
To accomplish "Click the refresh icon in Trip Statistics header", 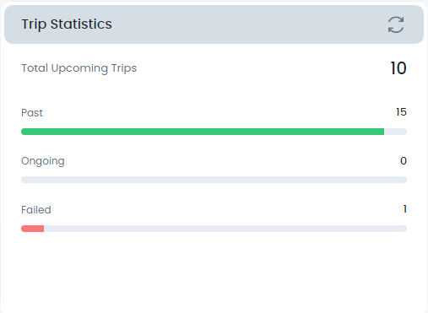I will click(396, 24).
